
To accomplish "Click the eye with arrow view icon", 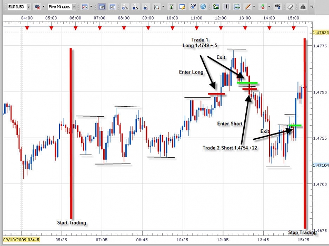I will coord(193,7).
